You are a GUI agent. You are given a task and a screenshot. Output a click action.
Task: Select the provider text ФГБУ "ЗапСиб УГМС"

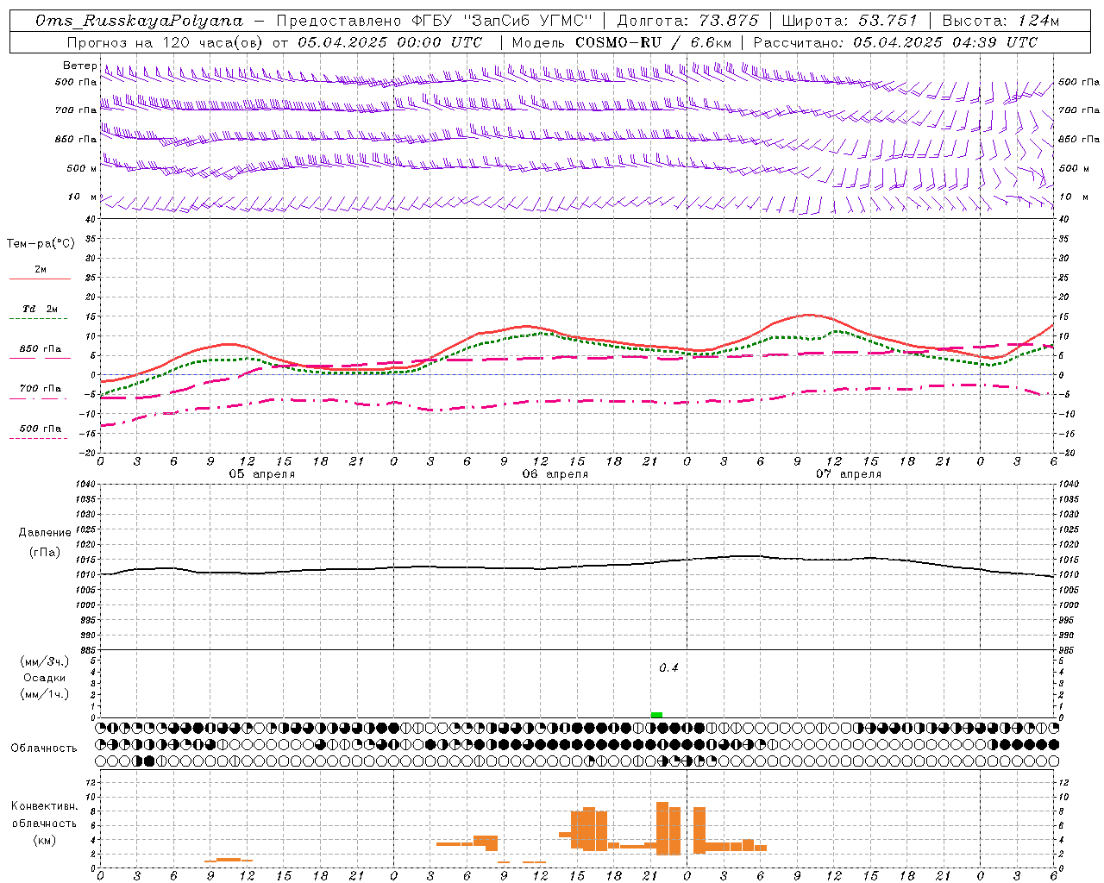pos(502,21)
